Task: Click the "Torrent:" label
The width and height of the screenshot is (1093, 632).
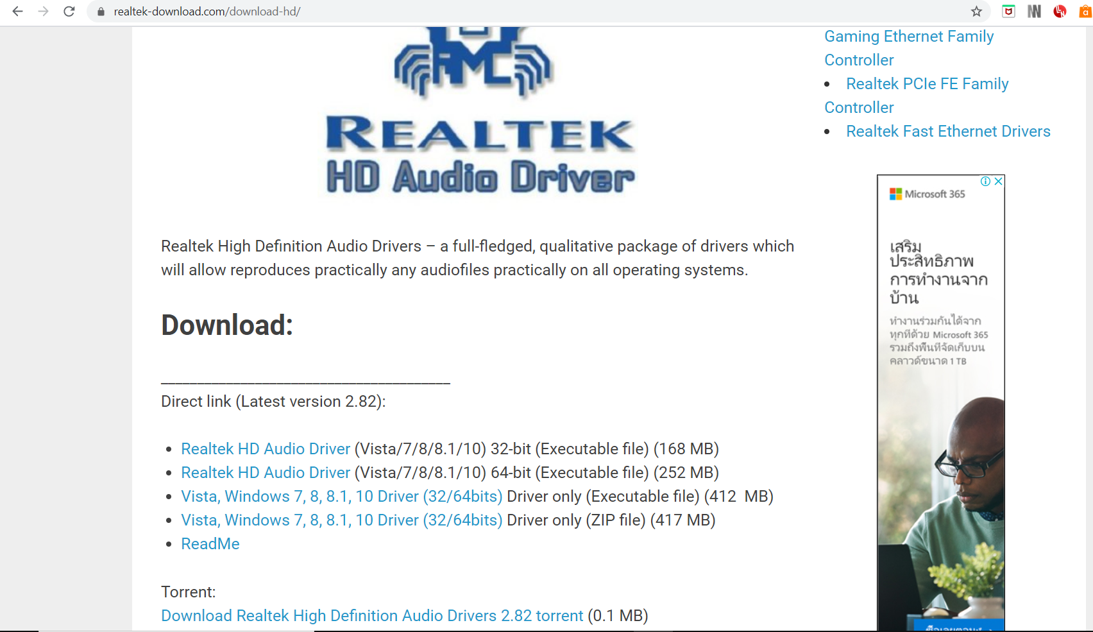Action: point(189,592)
